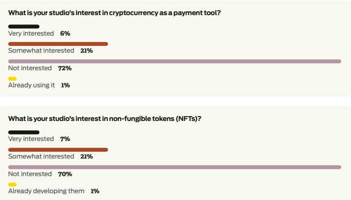Click the yellow Already using it bar
351x200 pixels.
(x=13, y=79)
